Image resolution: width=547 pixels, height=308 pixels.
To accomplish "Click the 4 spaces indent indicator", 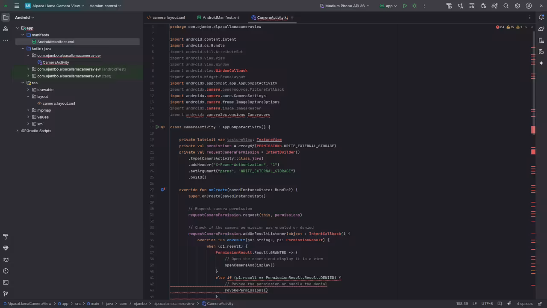I will pos(525,304).
